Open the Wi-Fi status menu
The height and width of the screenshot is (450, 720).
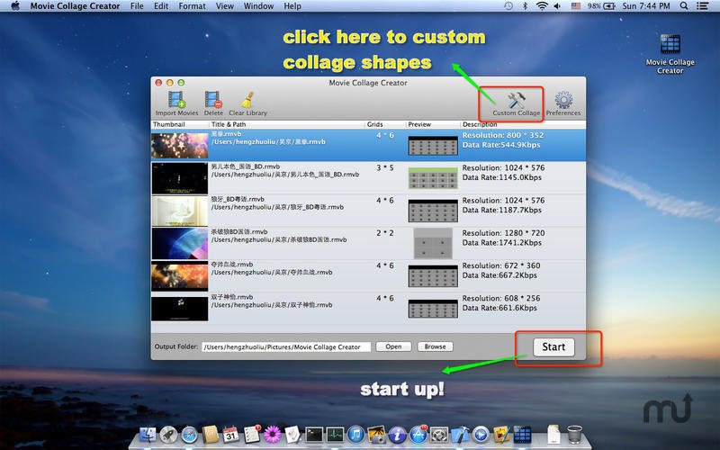tap(542, 6)
